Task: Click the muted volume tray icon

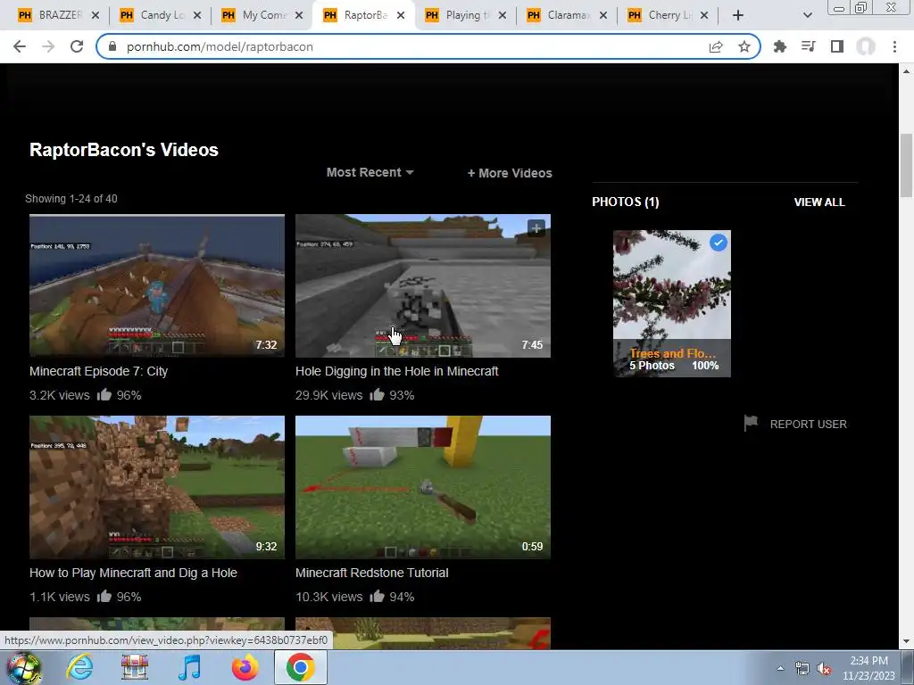Action: (824, 669)
